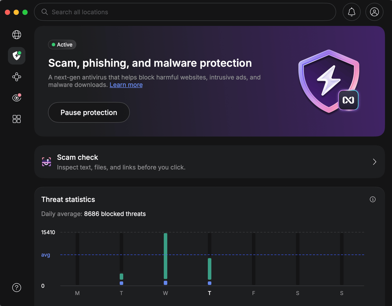The image size is (392, 306).
Task: Click the 15410 axis label
Action: (x=48, y=232)
